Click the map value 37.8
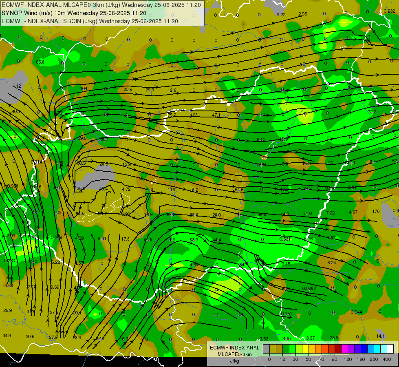The height and width of the screenshot is (367, 399). coord(31,312)
